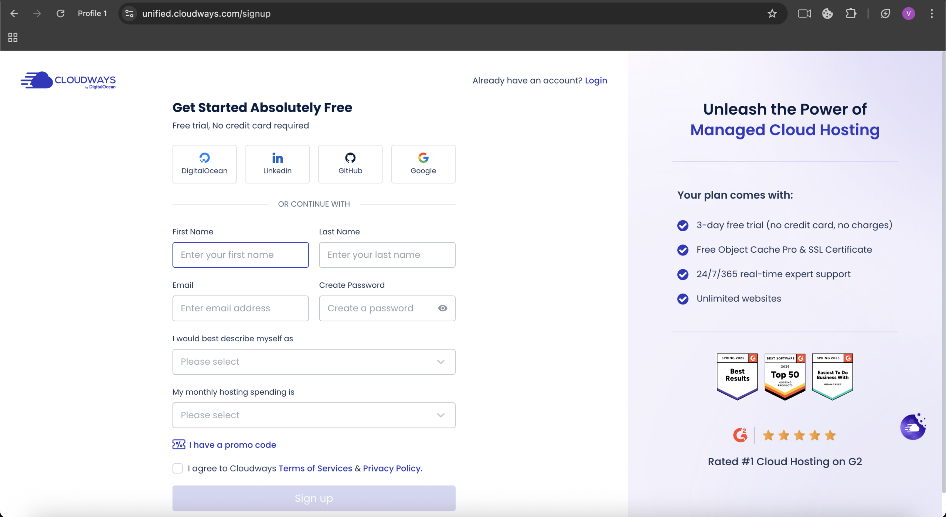Click '24/7/365 real-time expert support' text
The image size is (946, 517).
coord(773,274)
